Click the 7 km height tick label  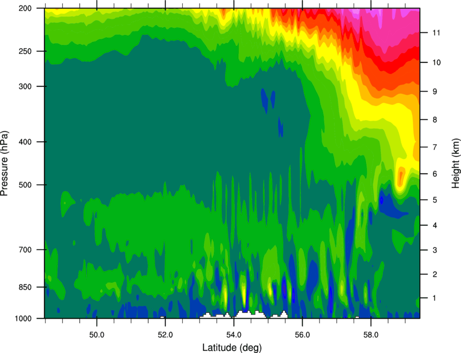[434, 147]
